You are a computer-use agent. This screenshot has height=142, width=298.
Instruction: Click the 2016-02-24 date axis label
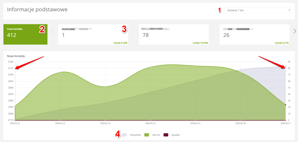(x=150, y=123)
